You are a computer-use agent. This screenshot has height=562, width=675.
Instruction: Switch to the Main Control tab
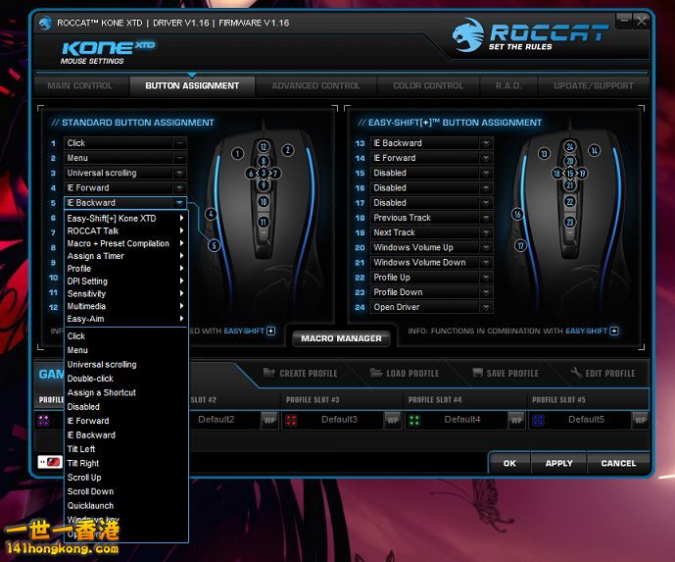[80, 85]
